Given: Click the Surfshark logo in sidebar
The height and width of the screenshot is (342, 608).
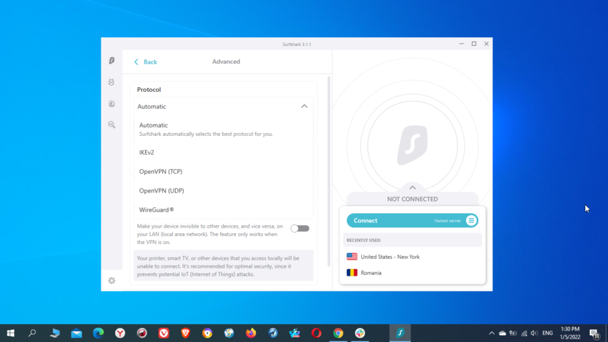Looking at the screenshot, I should pyautogui.click(x=111, y=61).
